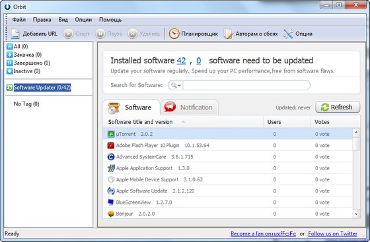
Task: Click the BlueScreenView monitor icon
Action: (x=111, y=202)
